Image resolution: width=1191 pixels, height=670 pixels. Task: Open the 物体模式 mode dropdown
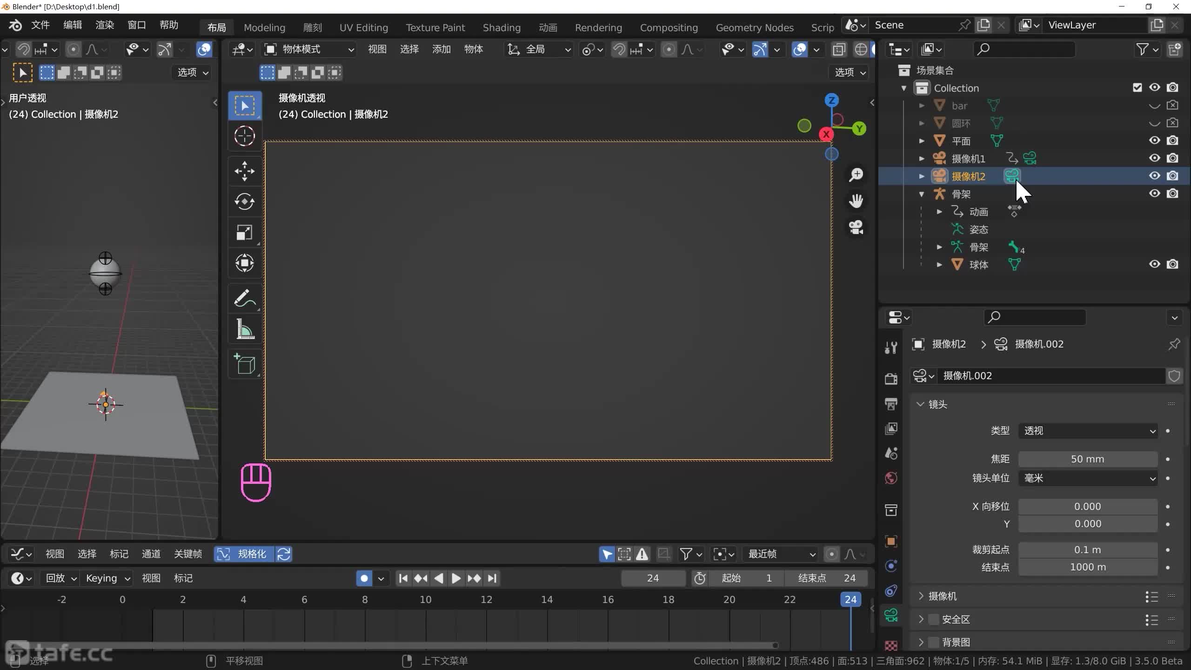[x=308, y=49]
